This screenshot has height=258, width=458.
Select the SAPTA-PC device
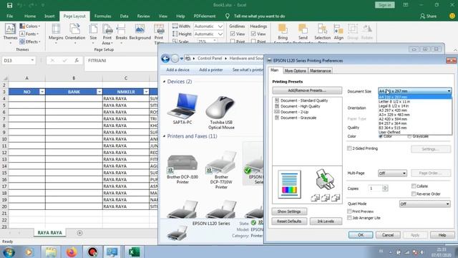(x=182, y=108)
